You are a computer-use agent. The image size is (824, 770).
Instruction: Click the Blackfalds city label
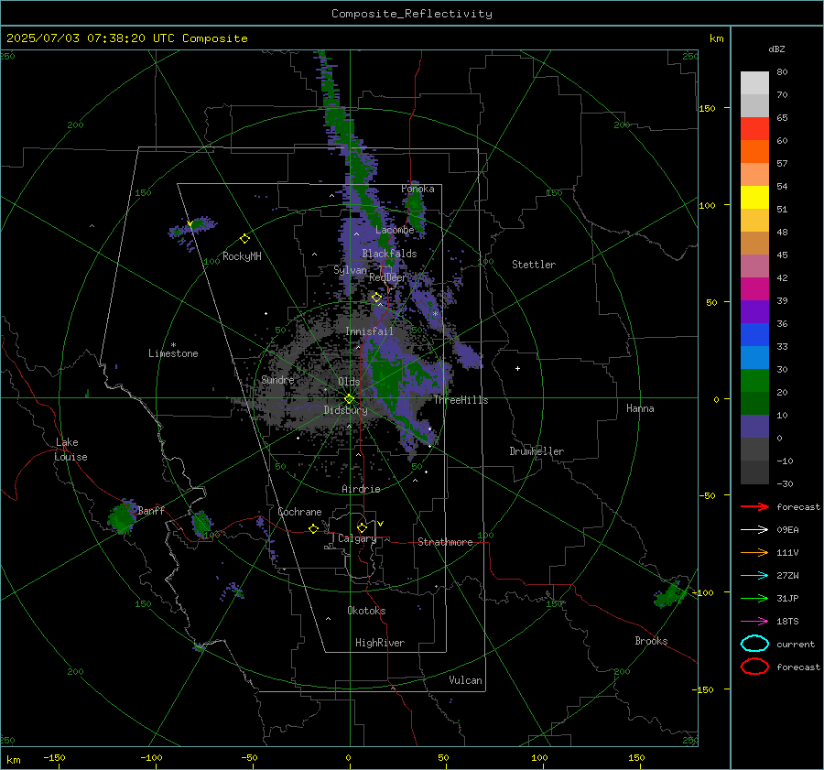[389, 254]
